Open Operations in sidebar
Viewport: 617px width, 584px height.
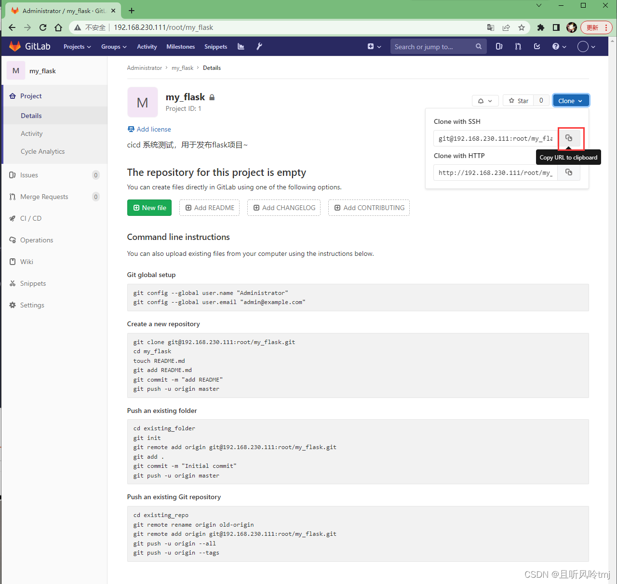[54, 240]
